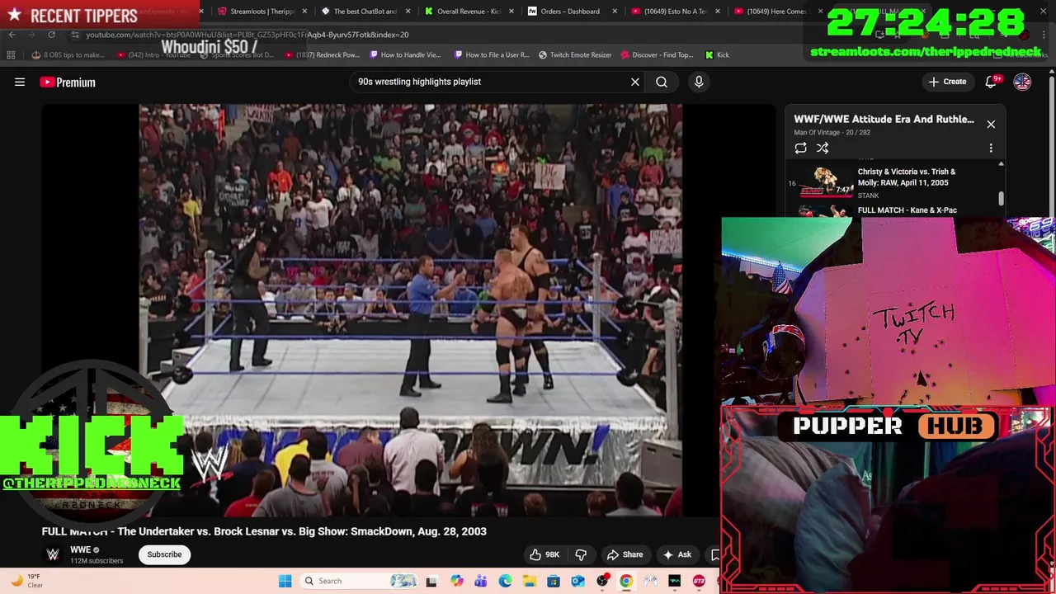Dislike the video
Viewport: 1056px width, 594px height.
[581, 554]
